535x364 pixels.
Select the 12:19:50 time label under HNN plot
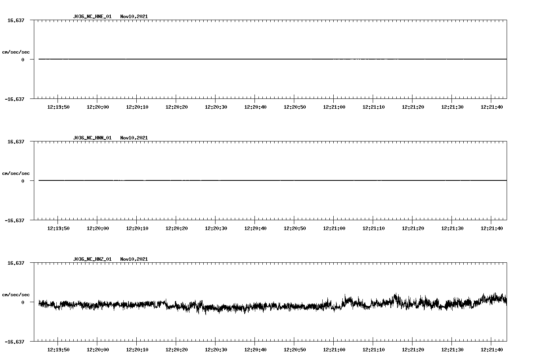(x=58, y=228)
